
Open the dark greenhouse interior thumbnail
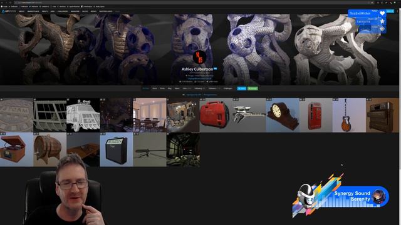(183, 149)
